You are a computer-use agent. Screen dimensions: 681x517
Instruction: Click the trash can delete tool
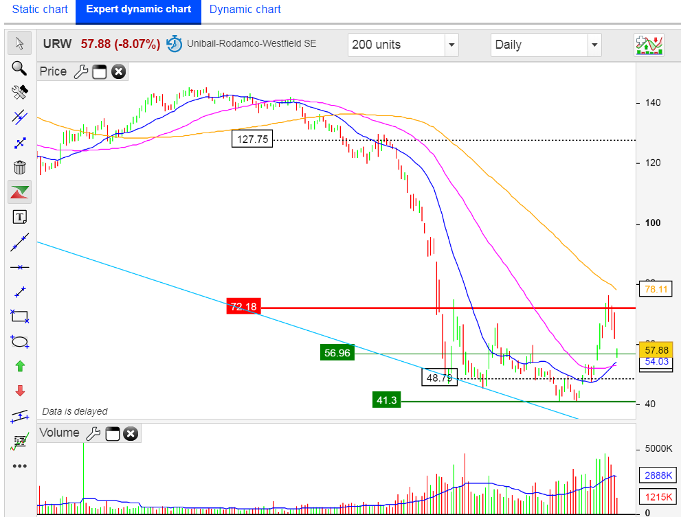pyautogui.click(x=19, y=167)
